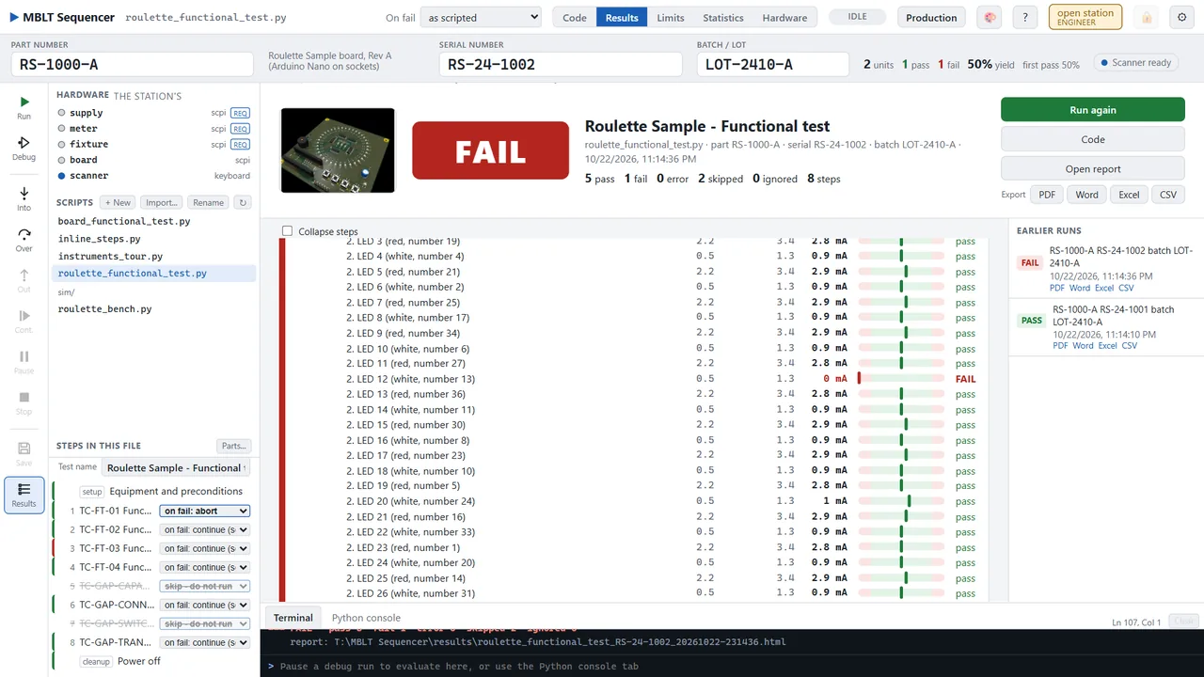This screenshot has height=677, width=1204.
Task: Switch to the Statistics tab
Action: 723,17
